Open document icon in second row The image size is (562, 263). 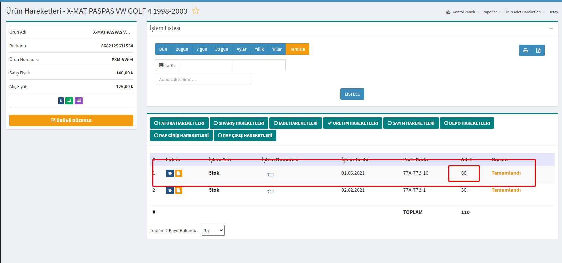pos(179,190)
